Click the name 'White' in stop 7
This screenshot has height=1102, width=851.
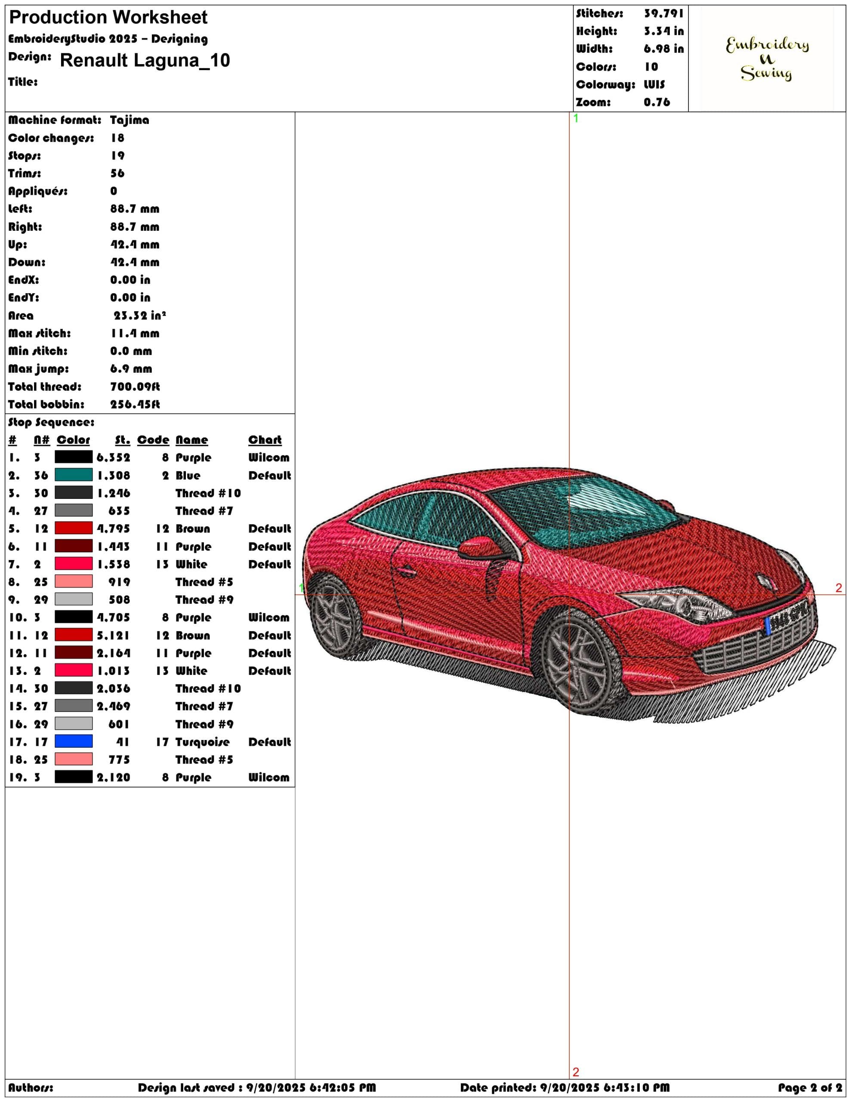191,564
